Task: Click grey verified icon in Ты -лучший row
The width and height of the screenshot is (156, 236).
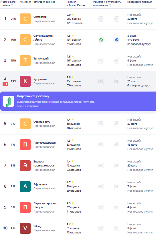Action: click(x=117, y=61)
